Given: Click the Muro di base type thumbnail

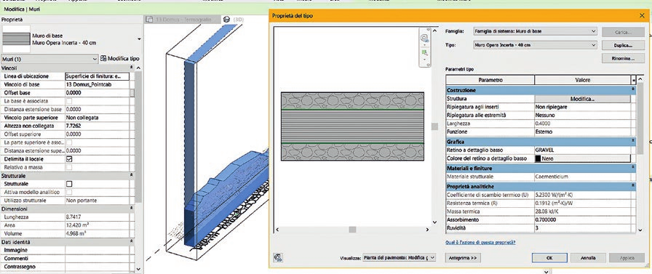Looking at the screenshot, I should click(x=16, y=39).
